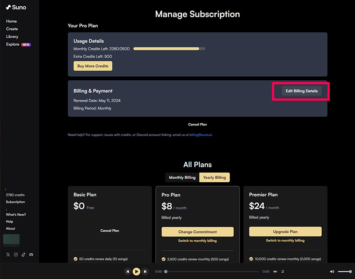
Task: Click the "Billing Period: Monthly" text
Action: (x=92, y=108)
